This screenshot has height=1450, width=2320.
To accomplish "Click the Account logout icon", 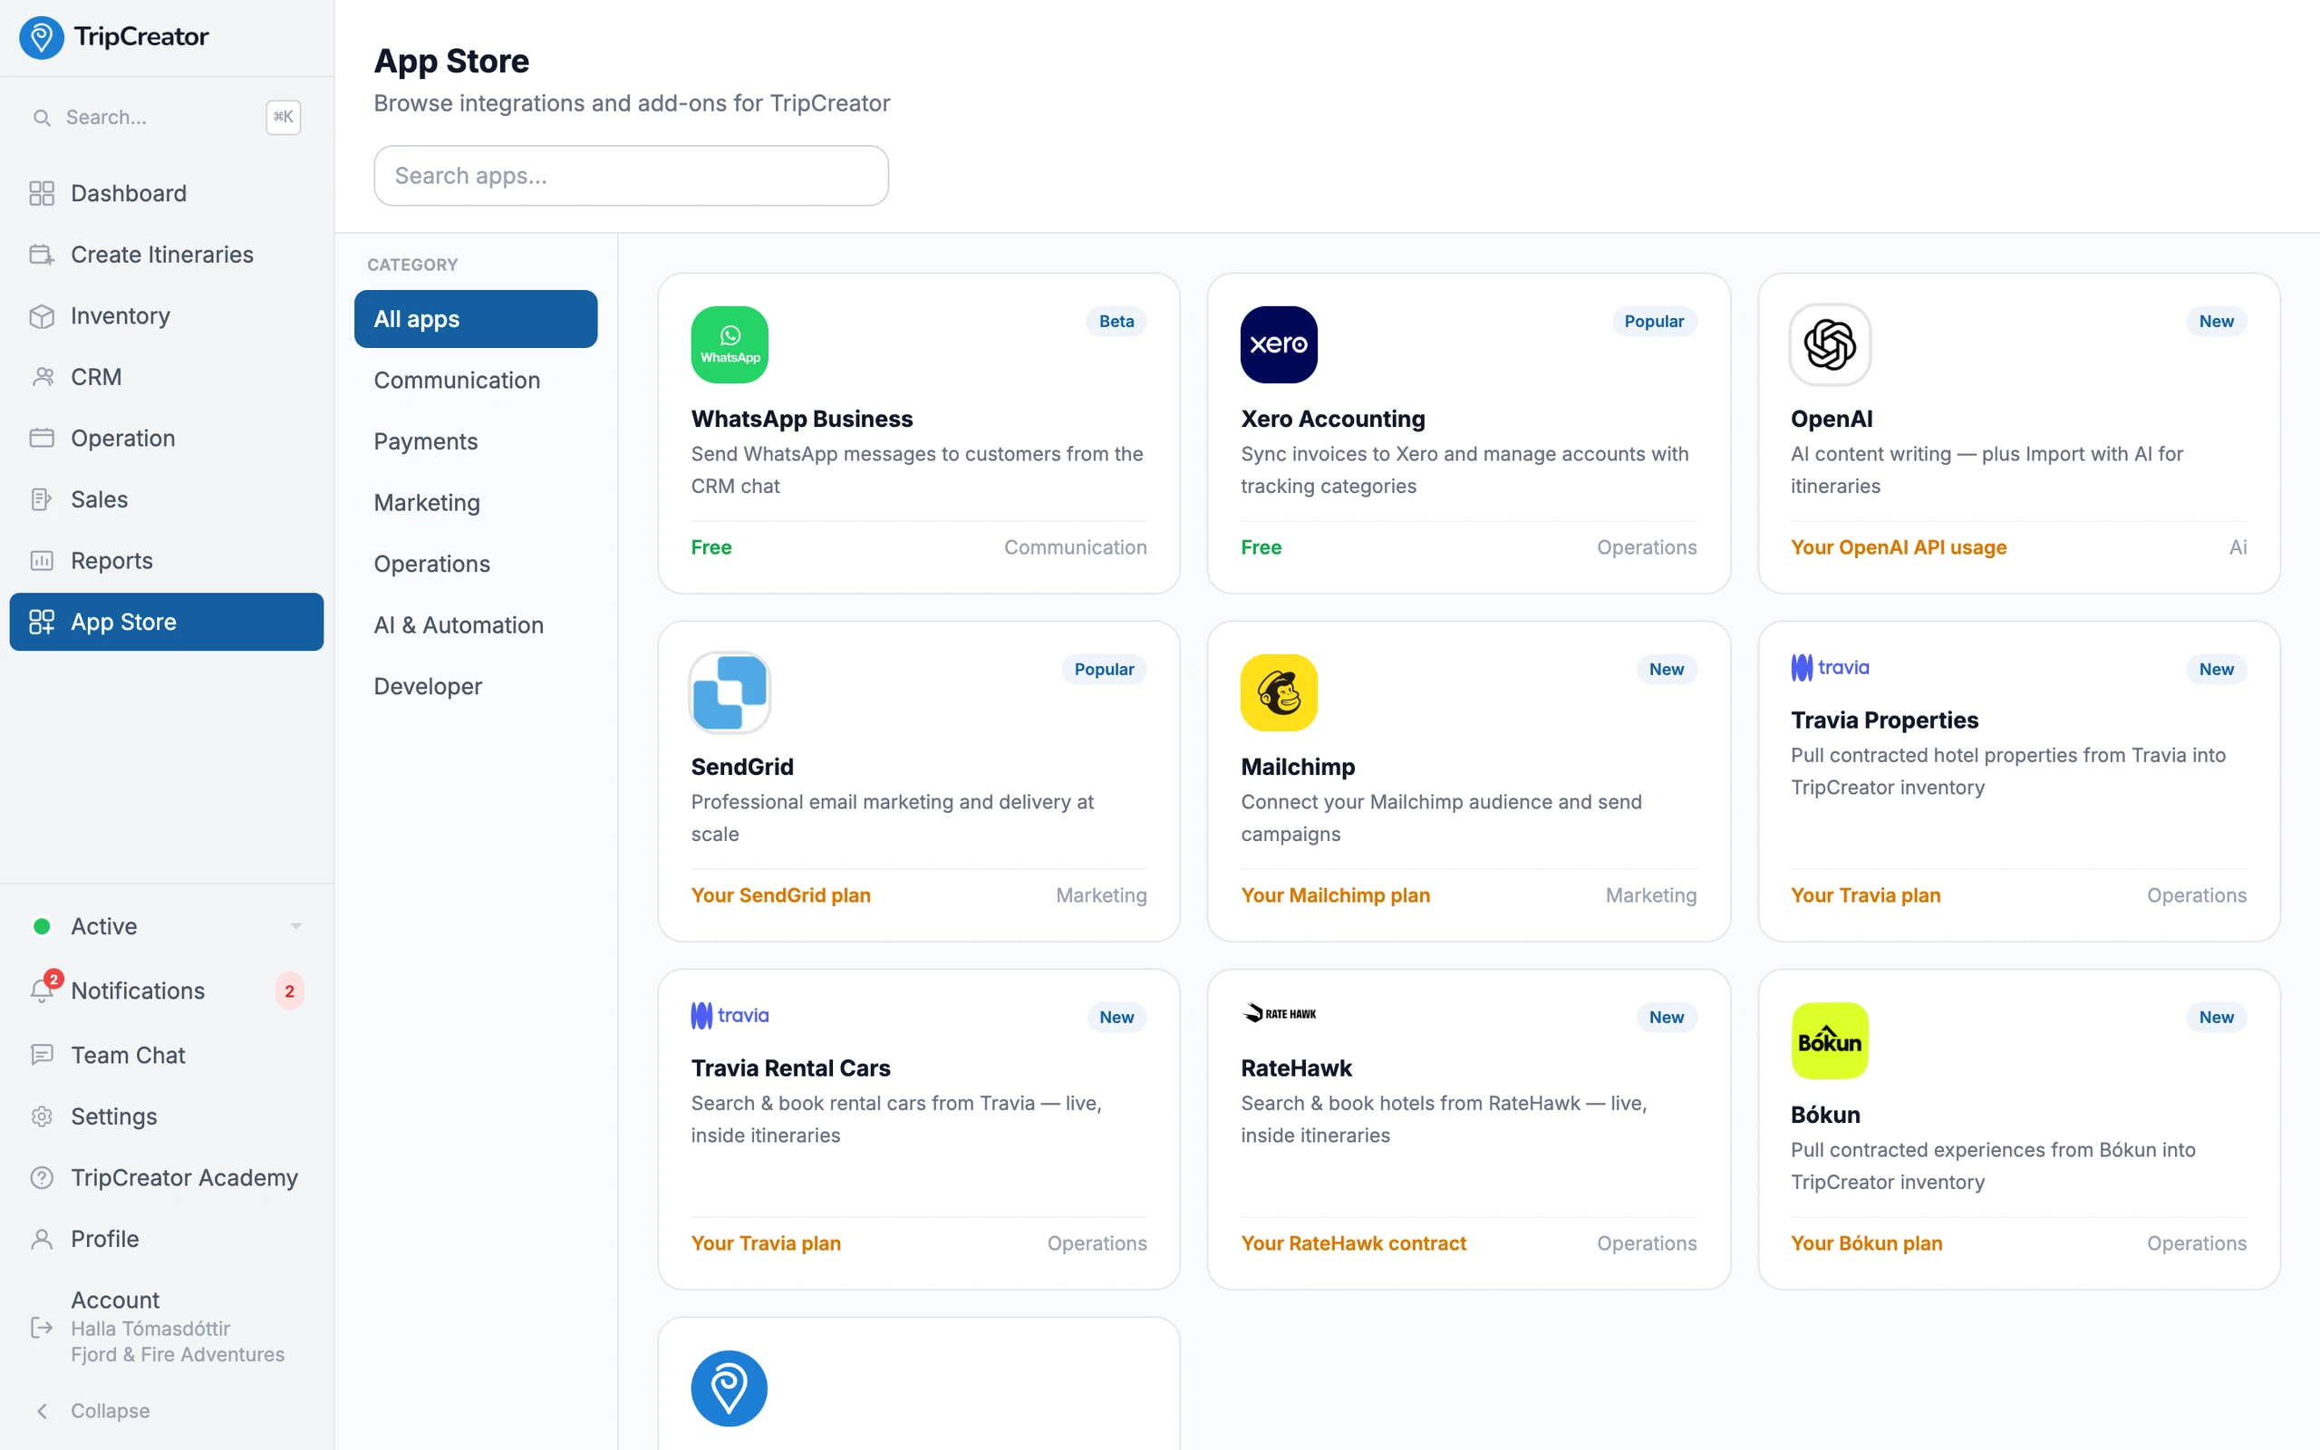I will [41, 1328].
